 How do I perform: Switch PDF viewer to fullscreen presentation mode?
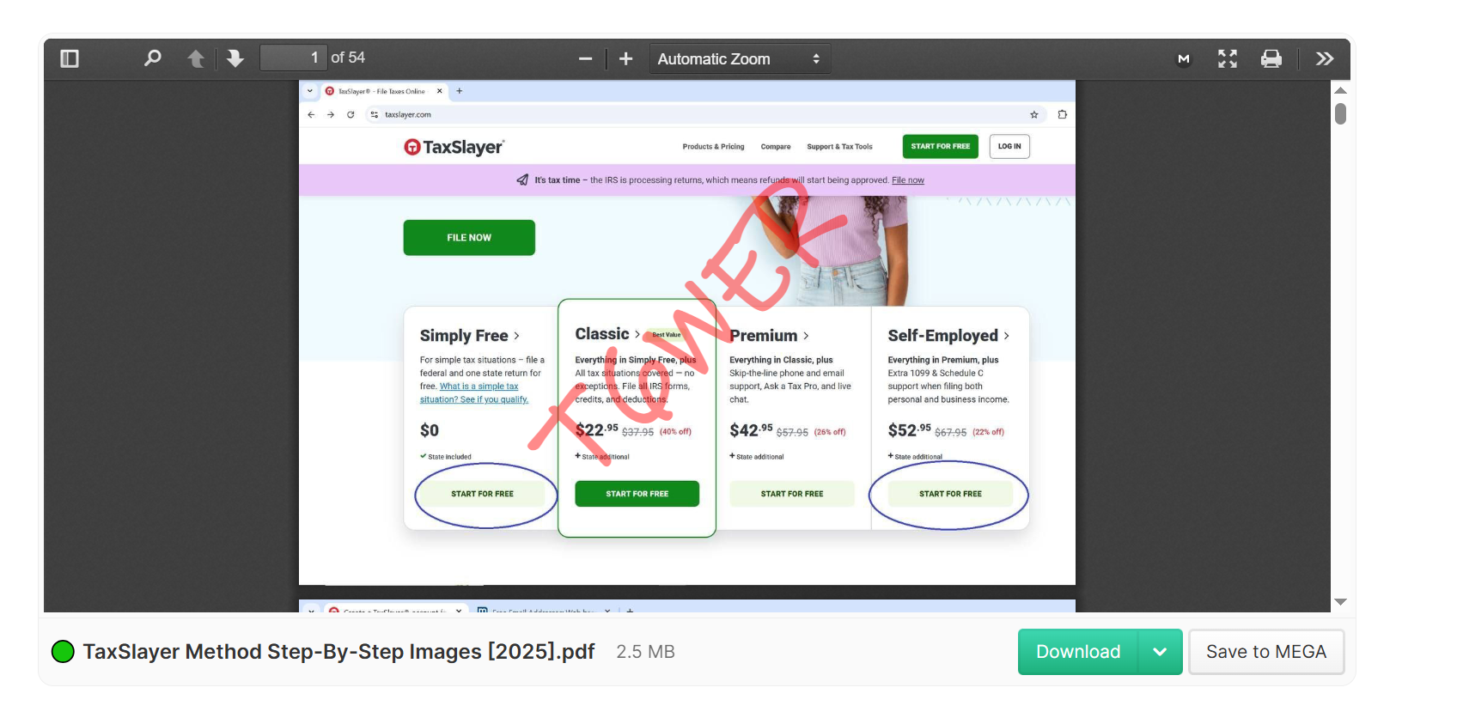pos(1228,58)
